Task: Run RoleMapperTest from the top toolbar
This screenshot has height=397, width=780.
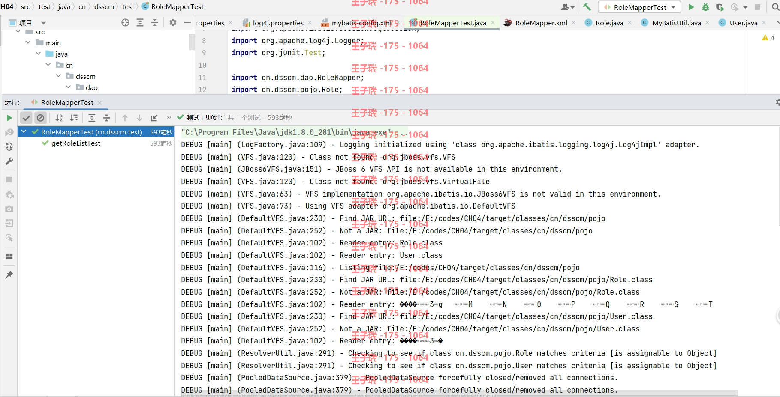Action: point(691,7)
